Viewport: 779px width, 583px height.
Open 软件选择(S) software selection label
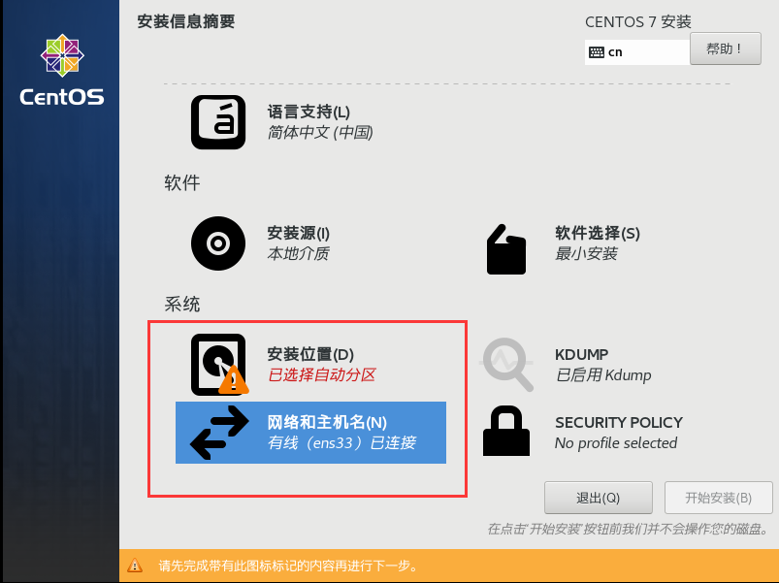pos(598,233)
